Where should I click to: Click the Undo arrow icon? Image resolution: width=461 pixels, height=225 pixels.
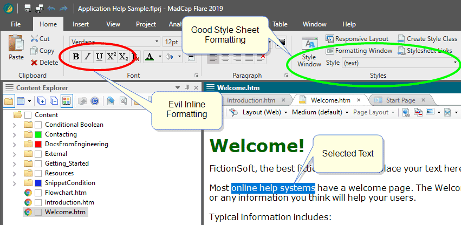(x=51, y=9)
